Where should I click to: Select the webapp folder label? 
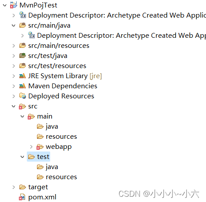(x=59, y=147)
